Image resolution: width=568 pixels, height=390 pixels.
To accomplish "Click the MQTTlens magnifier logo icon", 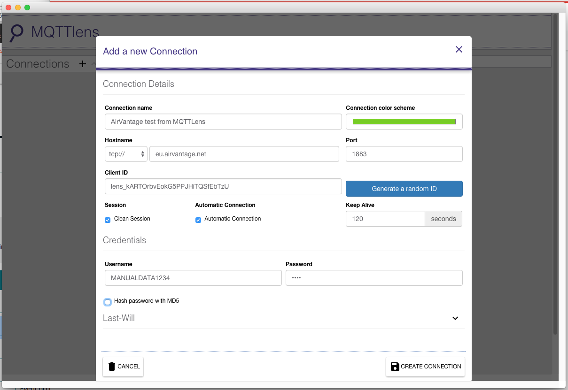I will pyautogui.click(x=17, y=33).
